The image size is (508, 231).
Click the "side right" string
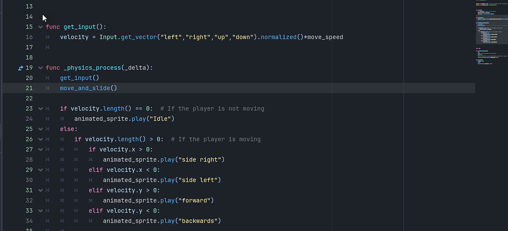point(199,160)
